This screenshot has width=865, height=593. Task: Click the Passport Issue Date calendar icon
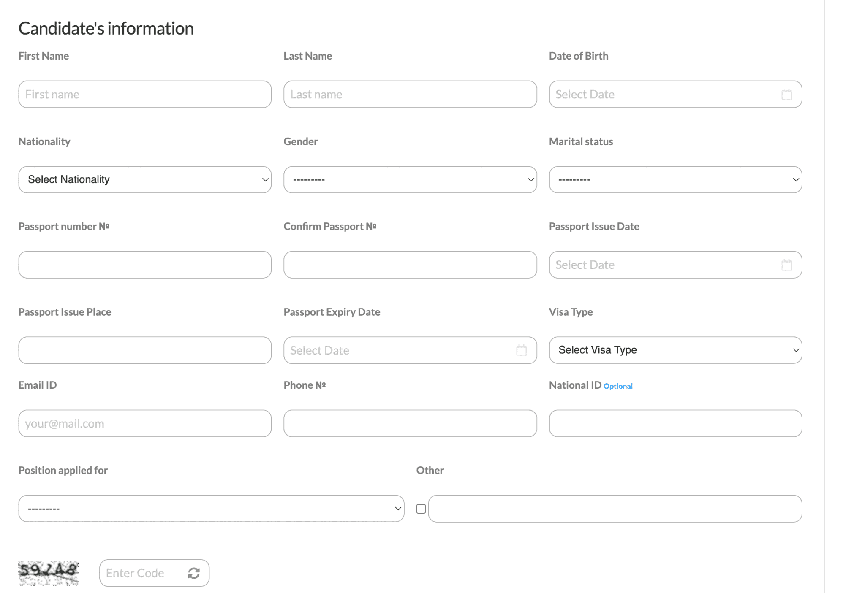tap(786, 265)
